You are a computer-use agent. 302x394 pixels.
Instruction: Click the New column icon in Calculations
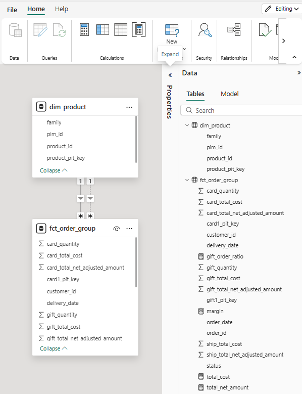click(x=103, y=30)
